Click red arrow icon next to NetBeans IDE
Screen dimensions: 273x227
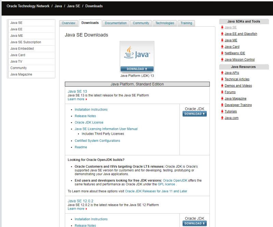coord(222,53)
